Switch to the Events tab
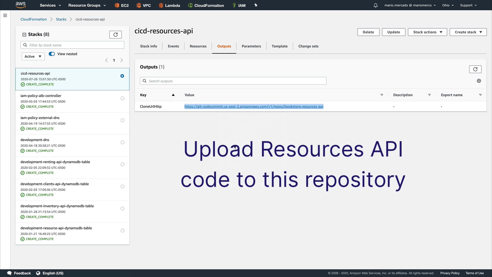The height and width of the screenshot is (277, 492). coord(173,46)
